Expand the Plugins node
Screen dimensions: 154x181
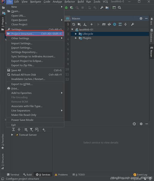(76, 38)
